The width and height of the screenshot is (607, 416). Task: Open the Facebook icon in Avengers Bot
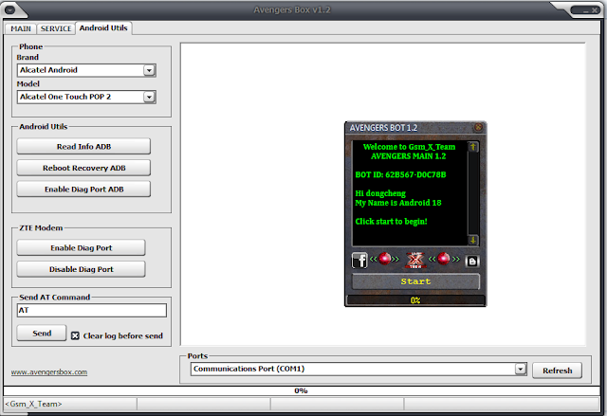pos(359,261)
